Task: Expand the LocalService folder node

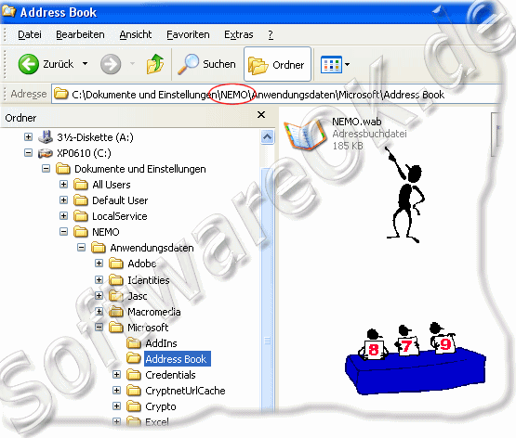Action: (x=63, y=215)
